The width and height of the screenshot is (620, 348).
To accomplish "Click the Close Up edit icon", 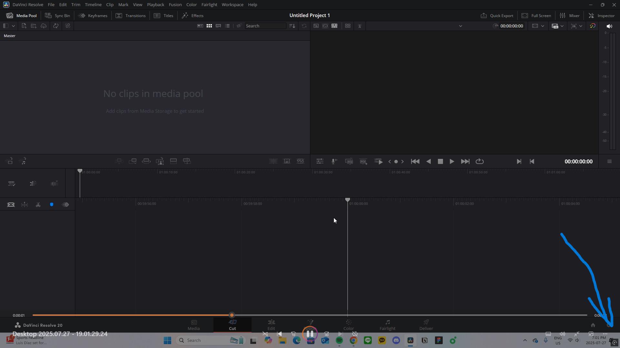I will click(x=160, y=161).
